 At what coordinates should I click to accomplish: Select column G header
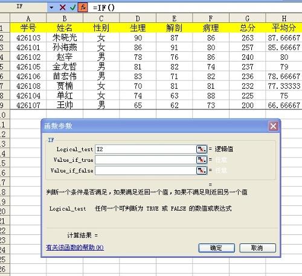tap(248, 18)
